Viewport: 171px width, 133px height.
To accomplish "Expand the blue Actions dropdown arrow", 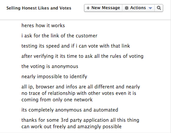I will (x=150, y=8).
